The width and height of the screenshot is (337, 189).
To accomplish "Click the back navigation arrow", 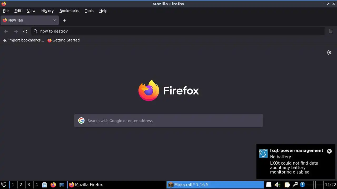I will pos(6,31).
